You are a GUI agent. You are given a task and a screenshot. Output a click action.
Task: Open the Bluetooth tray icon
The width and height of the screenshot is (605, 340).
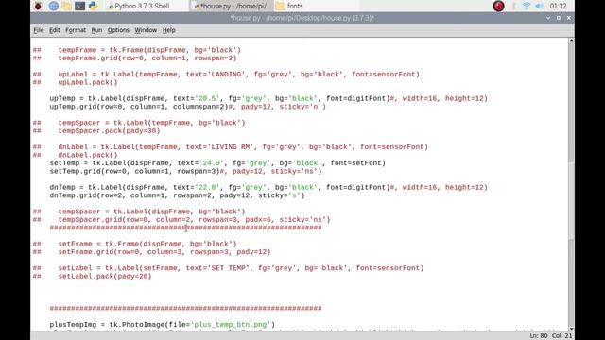pos(514,6)
